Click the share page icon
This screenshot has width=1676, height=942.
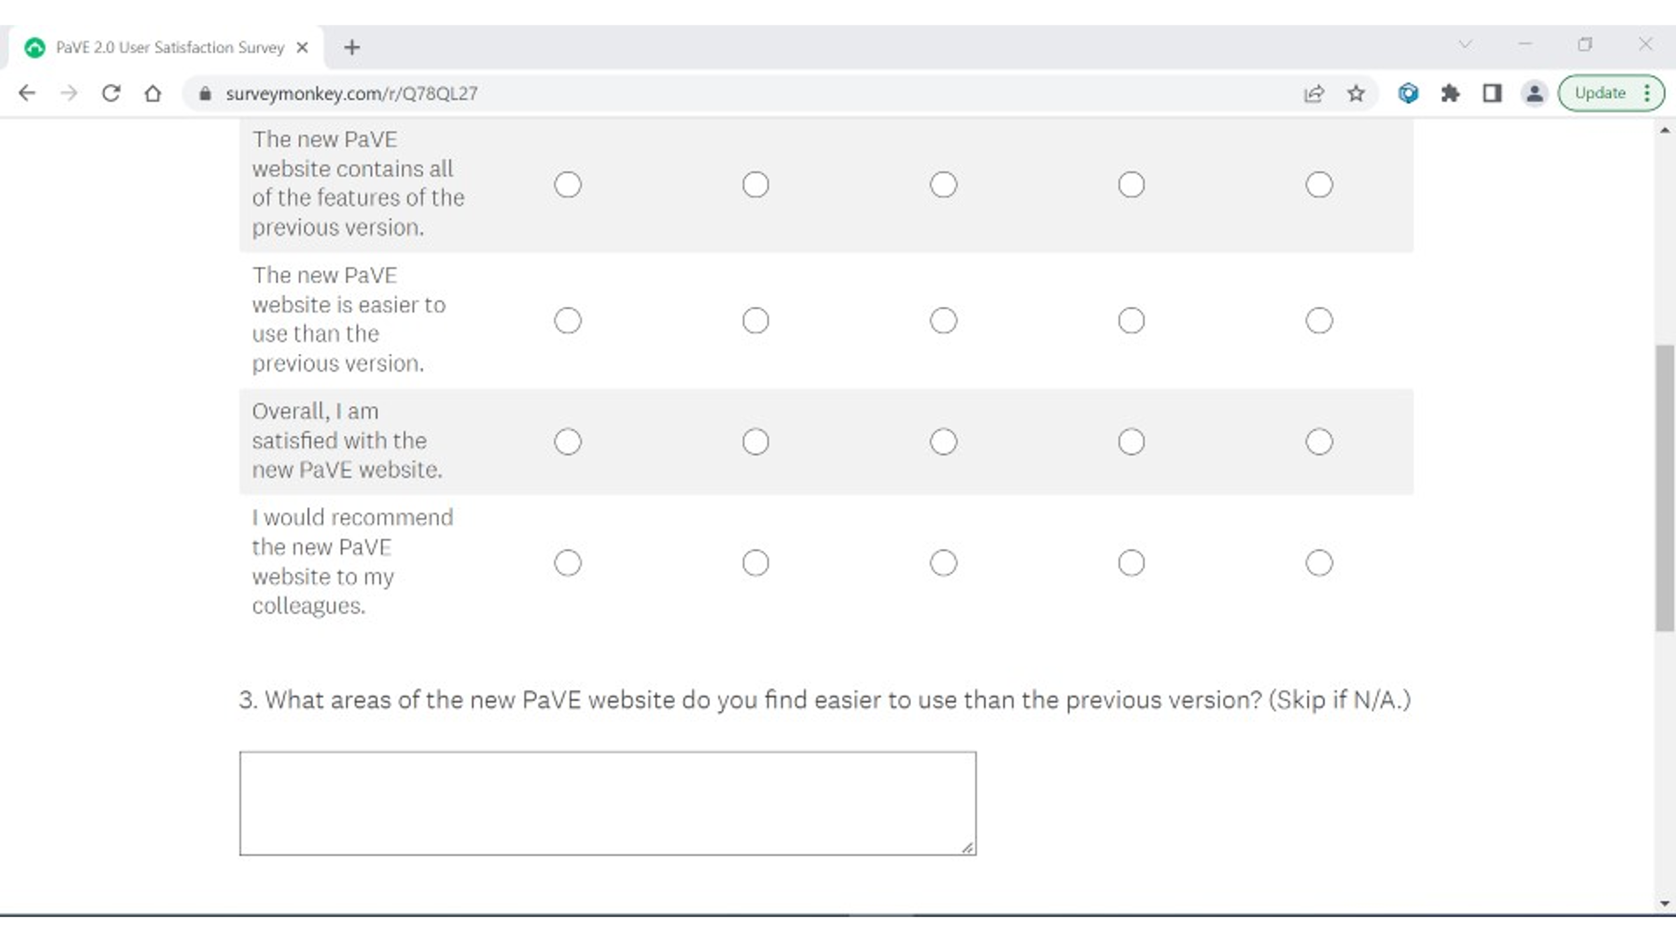(x=1313, y=93)
